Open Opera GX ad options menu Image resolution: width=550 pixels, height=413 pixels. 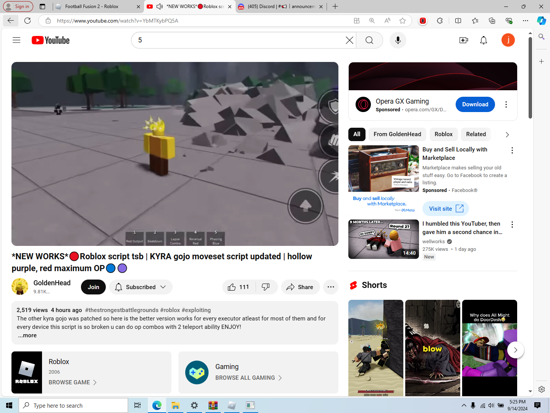click(506, 104)
